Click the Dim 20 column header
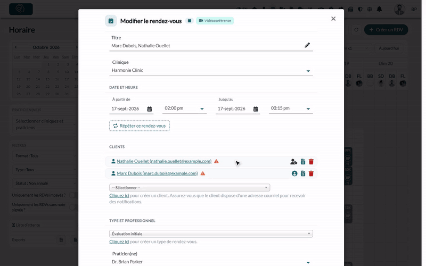 coord(386,63)
